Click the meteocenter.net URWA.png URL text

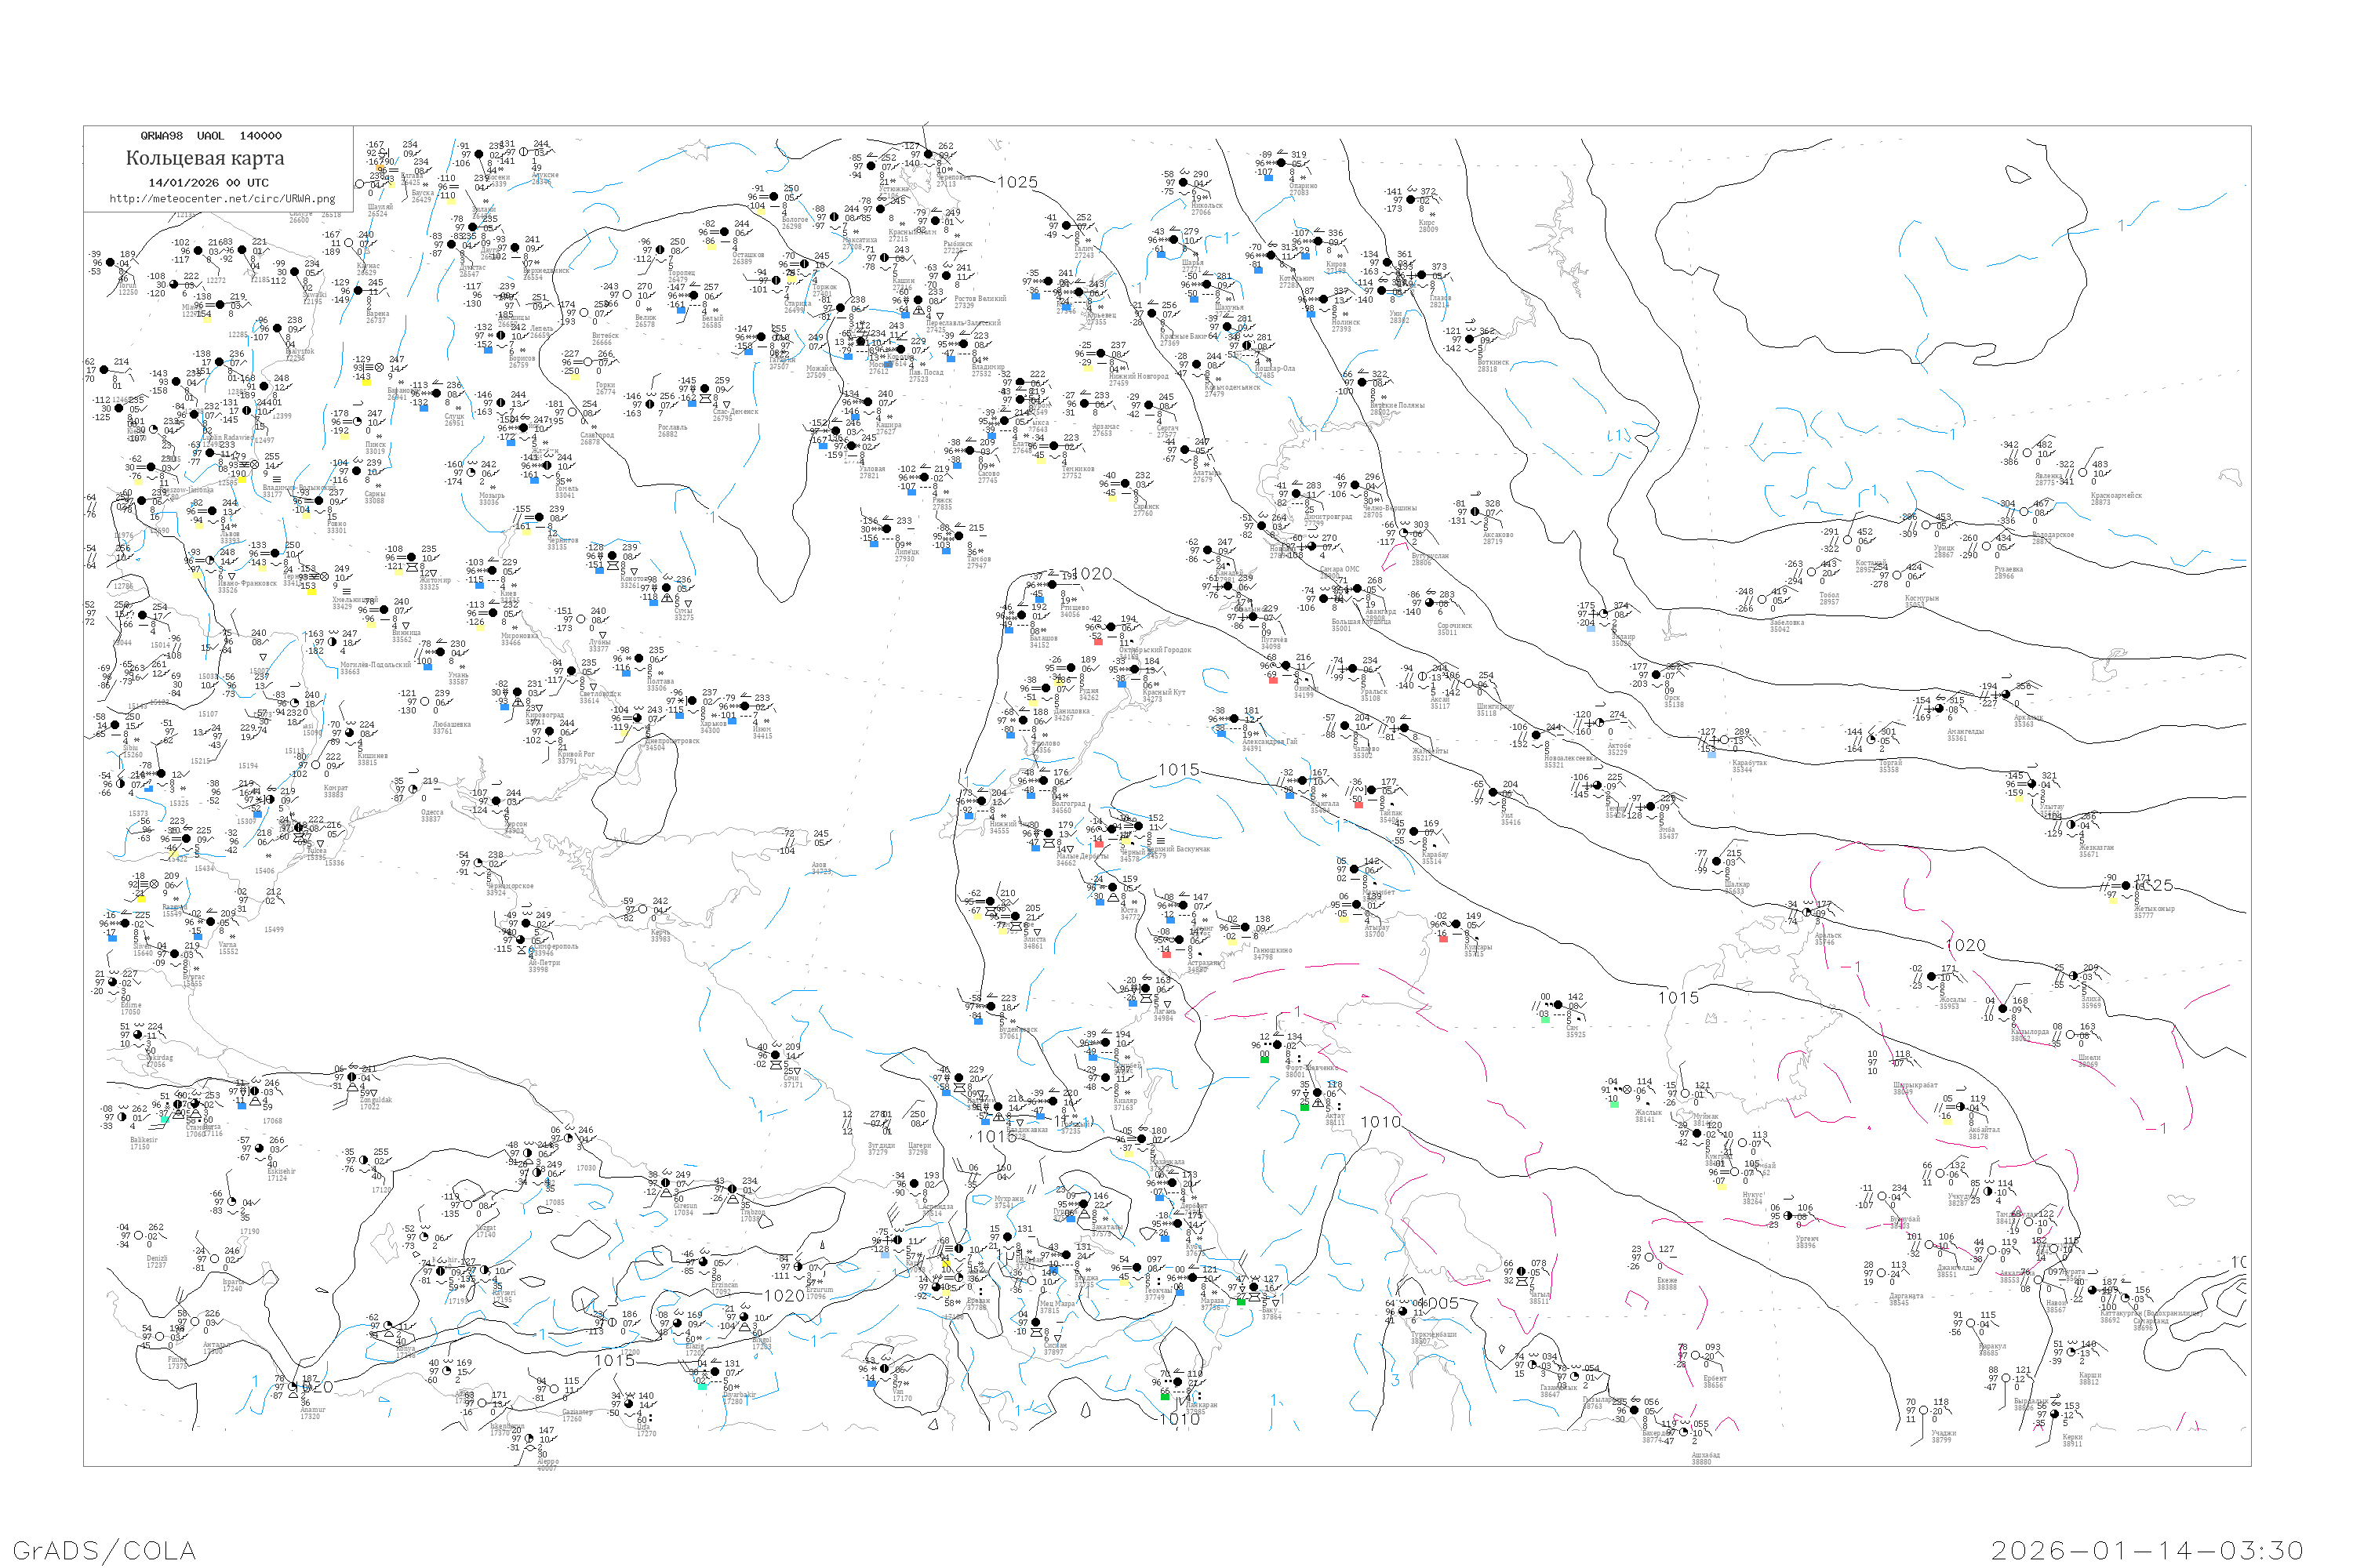pyautogui.click(x=222, y=198)
